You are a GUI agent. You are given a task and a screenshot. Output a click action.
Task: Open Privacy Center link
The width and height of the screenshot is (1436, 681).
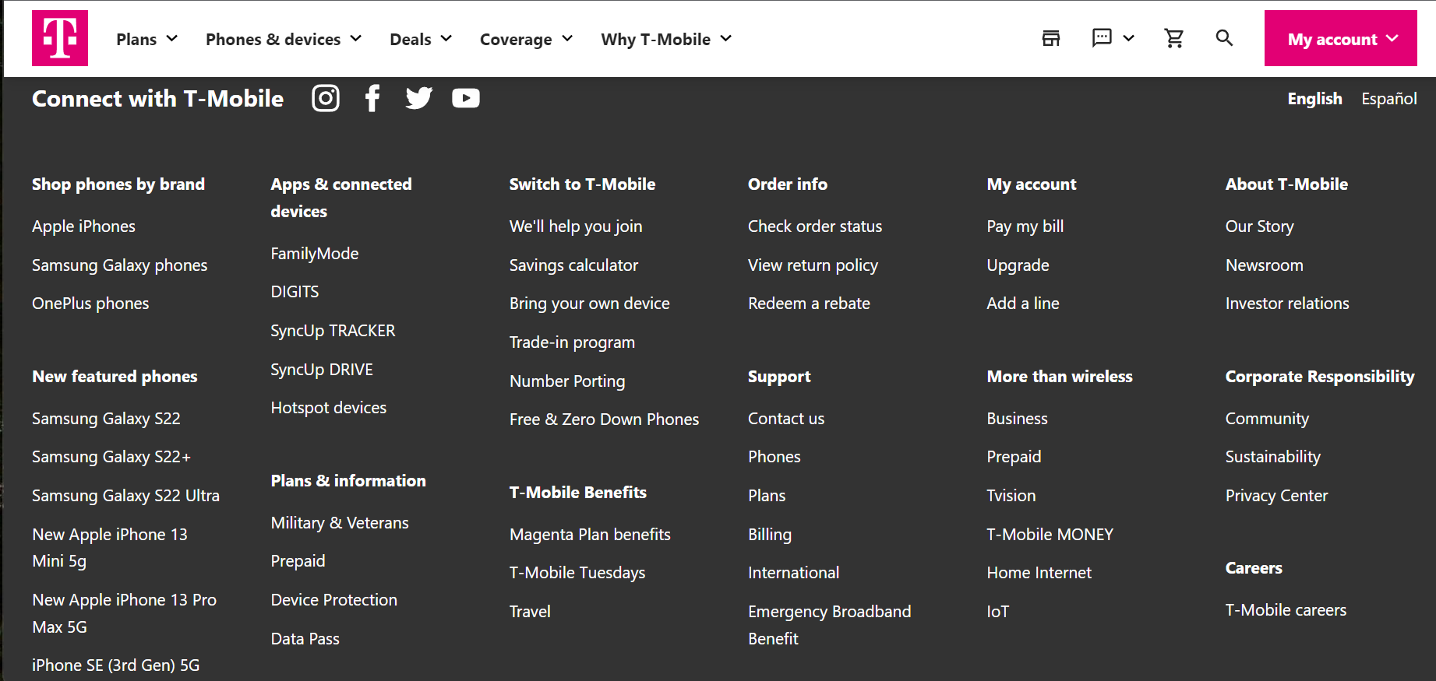click(1276, 496)
